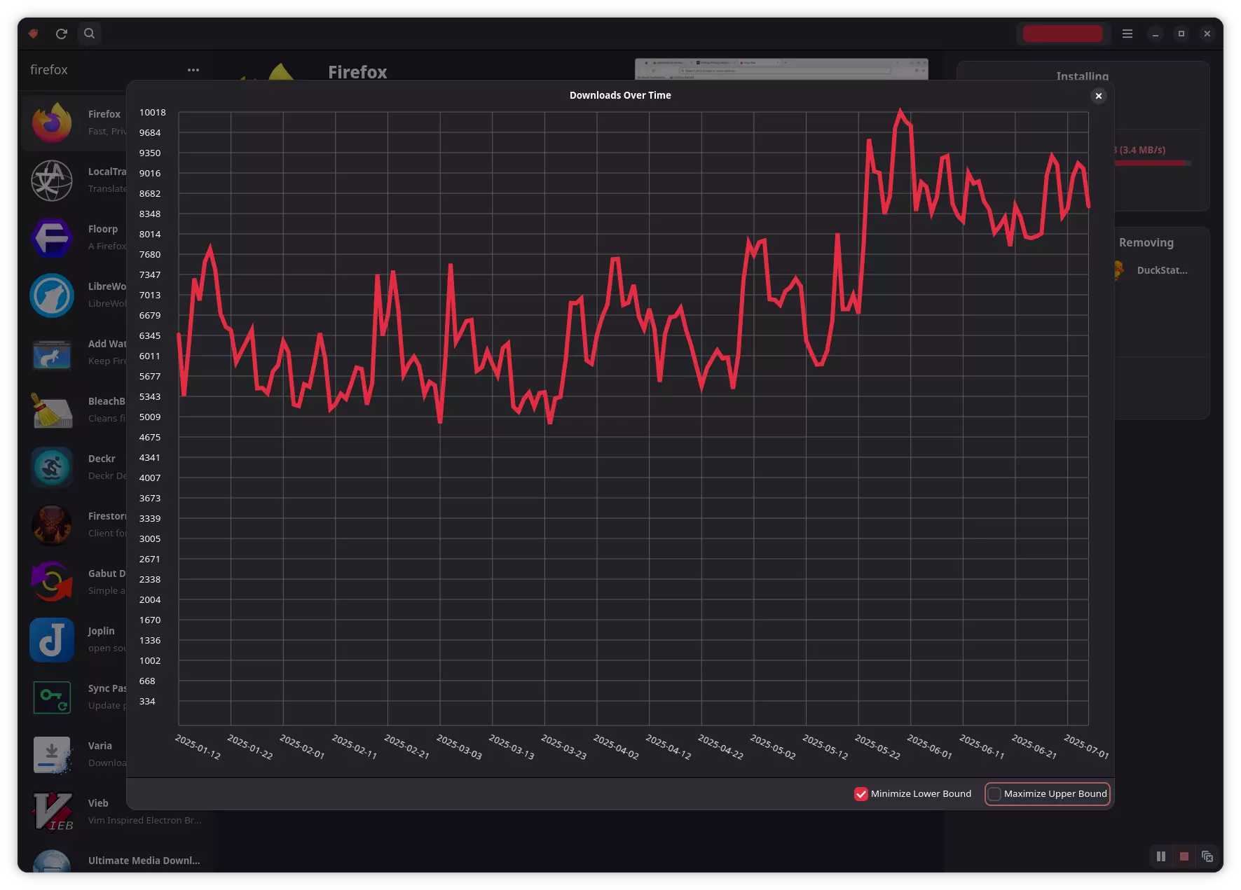Select the Firestorm app icon
This screenshot has width=1241, height=890.
click(x=52, y=525)
